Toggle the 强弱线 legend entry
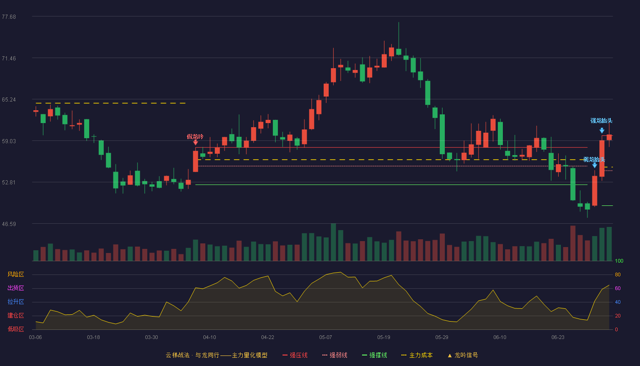Viewport: 640px width, 366px height. [x=335, y=355]
